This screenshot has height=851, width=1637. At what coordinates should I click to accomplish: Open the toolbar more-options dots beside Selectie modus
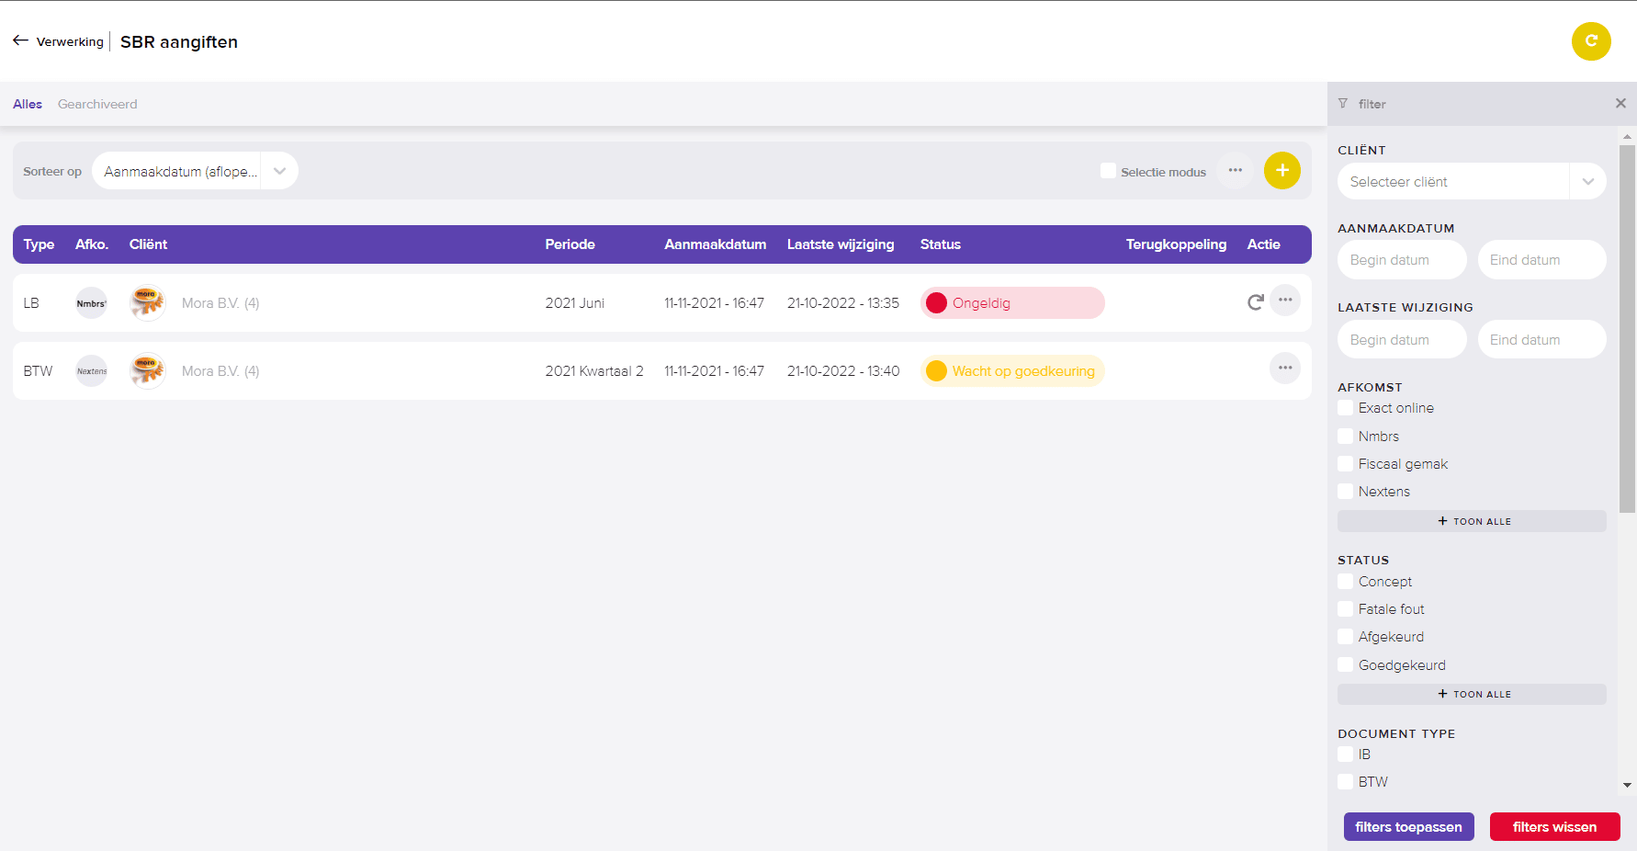point(1235,171)
